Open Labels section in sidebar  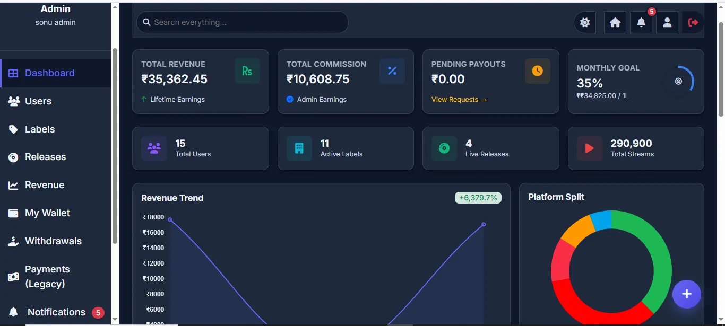pos(55,129)
